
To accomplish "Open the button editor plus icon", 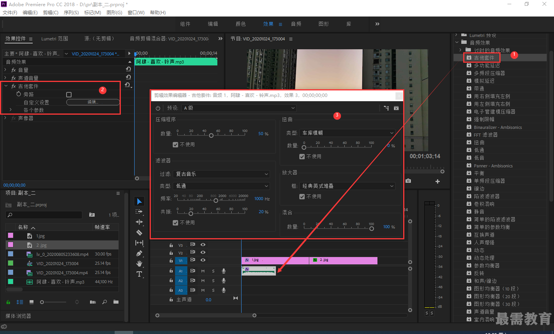I will coord(437,181).
